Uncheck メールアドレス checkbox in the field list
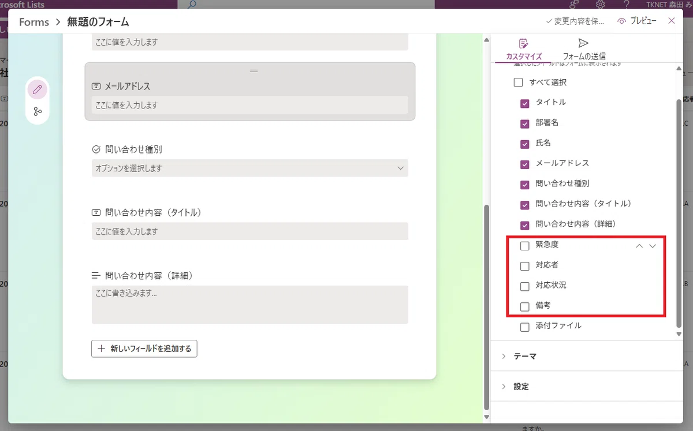Screen dimensions: 693x431 coord(525,164)
